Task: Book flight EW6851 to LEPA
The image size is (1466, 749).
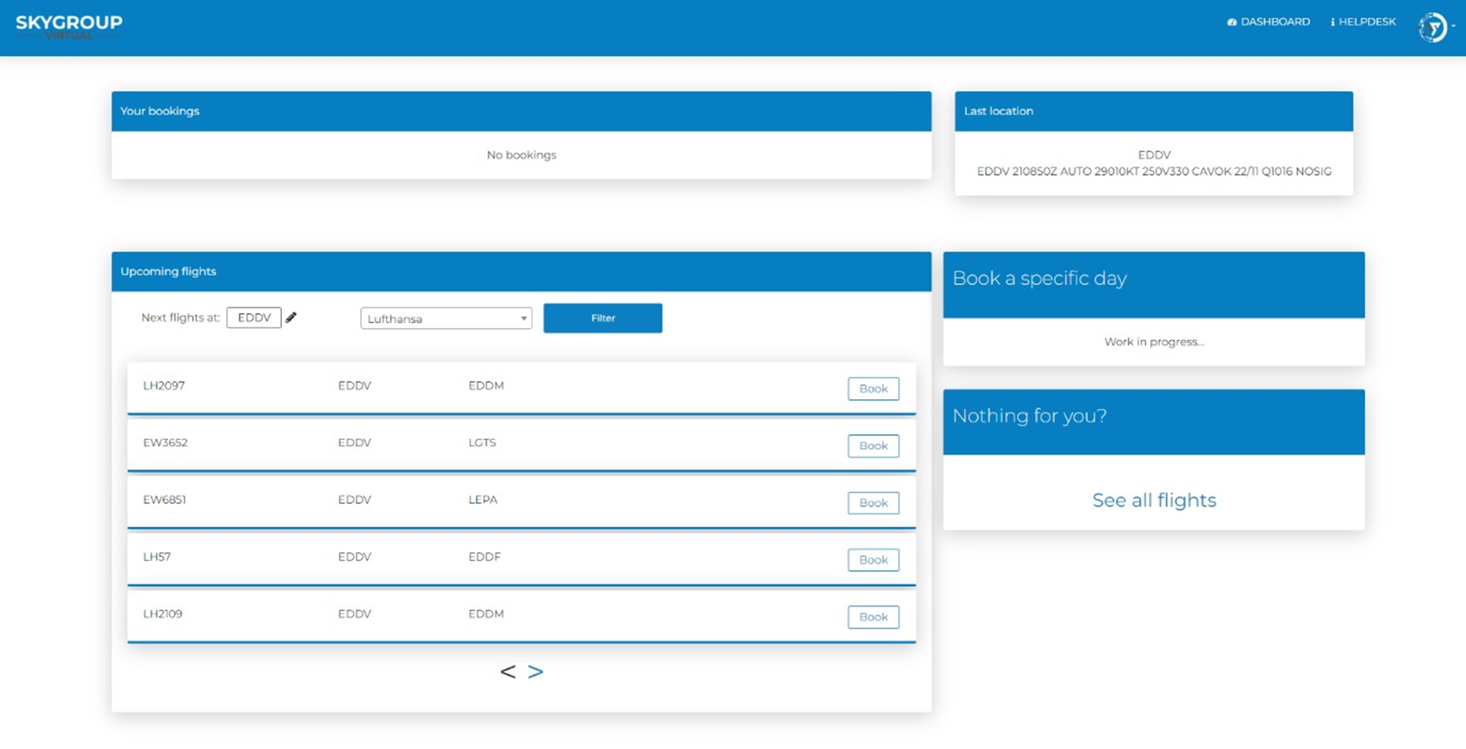Action: [873, 502]
